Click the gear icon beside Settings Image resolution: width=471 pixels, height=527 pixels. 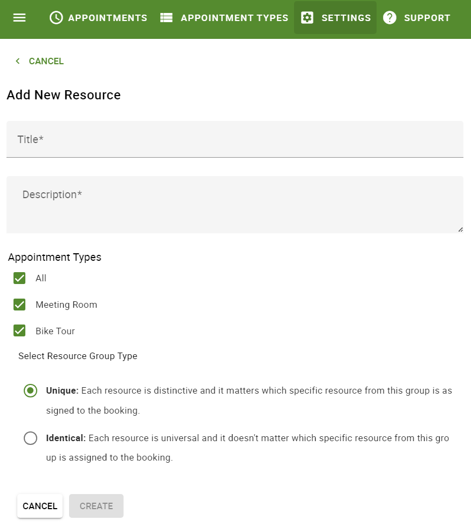307,17
